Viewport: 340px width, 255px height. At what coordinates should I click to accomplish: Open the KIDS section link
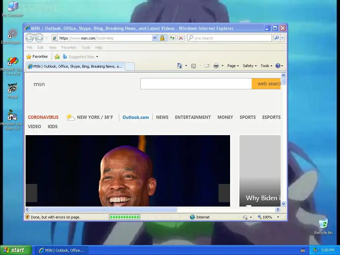(x=53, y=127)
